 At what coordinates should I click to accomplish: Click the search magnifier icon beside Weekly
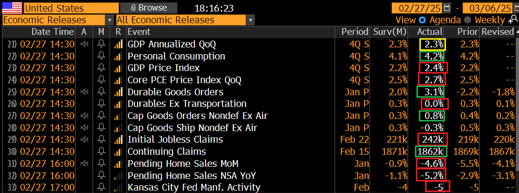coord(512,20)
